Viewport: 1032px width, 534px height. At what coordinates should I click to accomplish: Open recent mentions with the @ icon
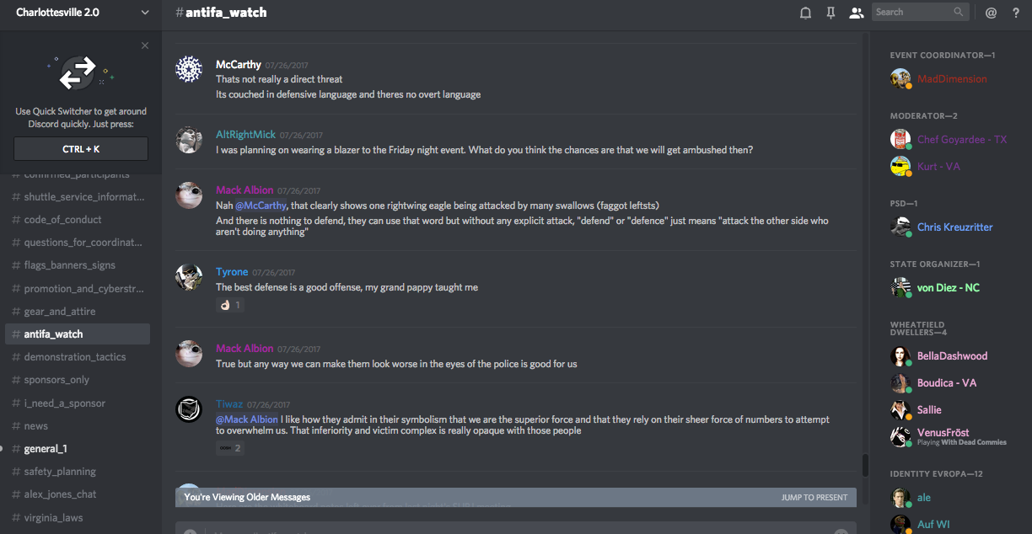click(x=991, y=13)
